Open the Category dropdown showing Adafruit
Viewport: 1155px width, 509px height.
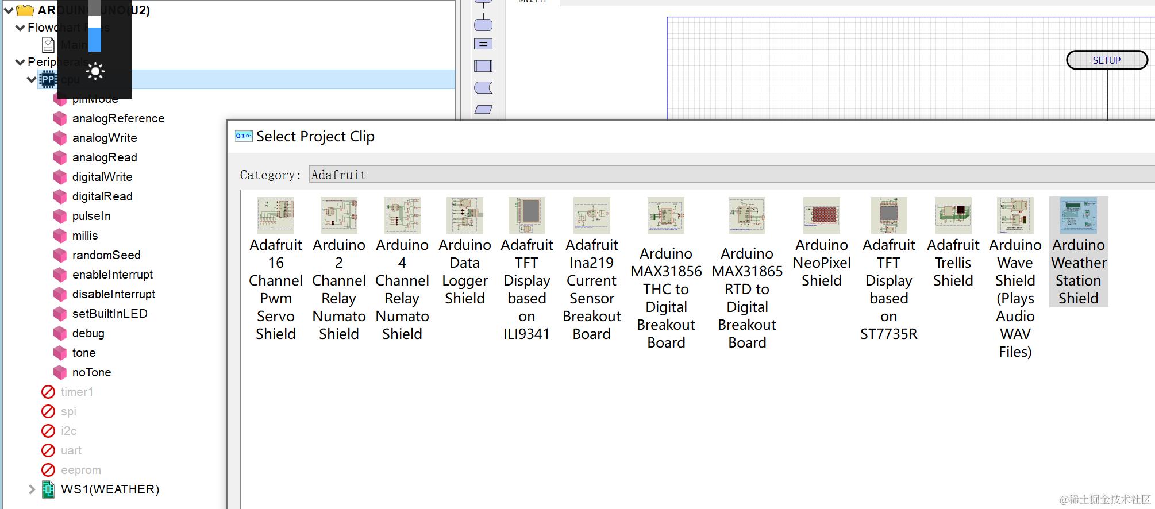click(x=731, y=175)
